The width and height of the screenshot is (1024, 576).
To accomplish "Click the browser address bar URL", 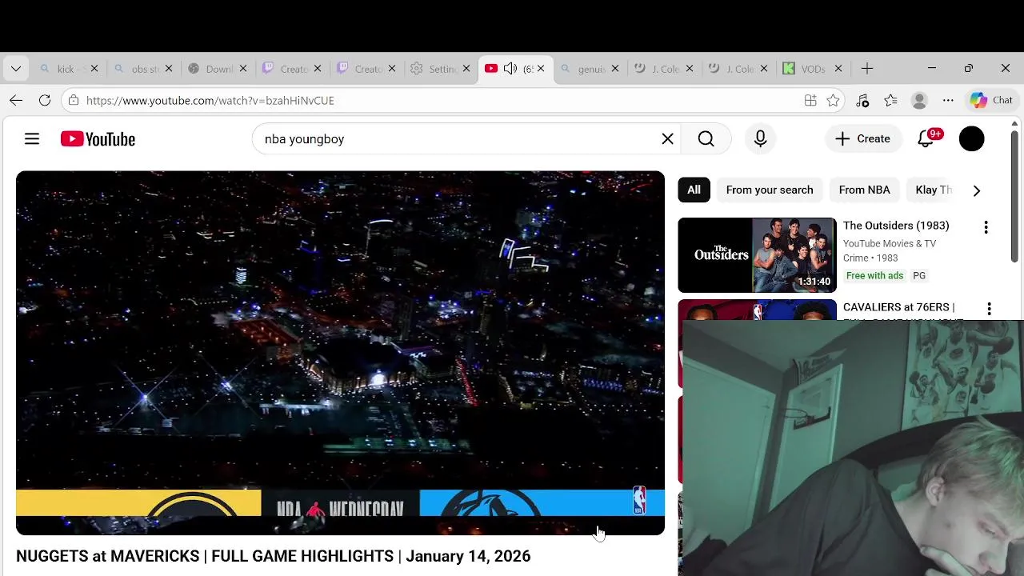I will pyautogui.click(x=210, y=100).
